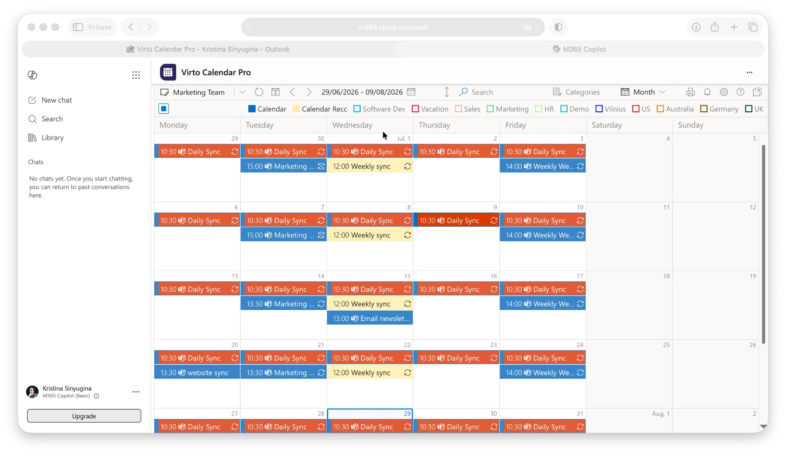Click the scrollbar down arrow at the bottom
This screenshot has width=786, height=455.
point(763,427)
